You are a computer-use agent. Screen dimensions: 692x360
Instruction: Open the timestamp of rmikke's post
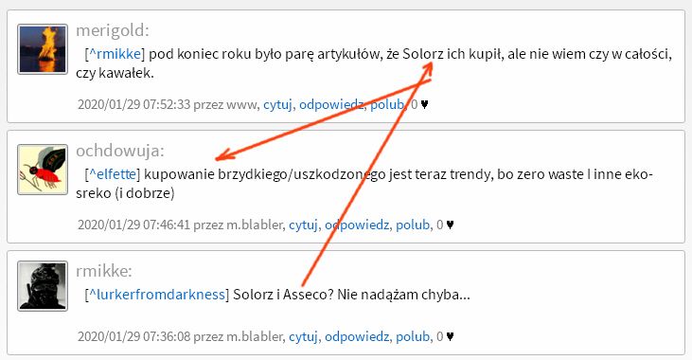click(x=133, y=336)
